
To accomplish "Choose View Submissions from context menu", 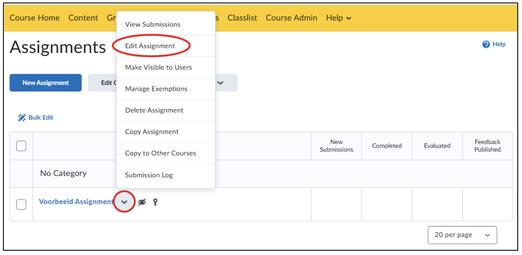I will coord(153,24).
